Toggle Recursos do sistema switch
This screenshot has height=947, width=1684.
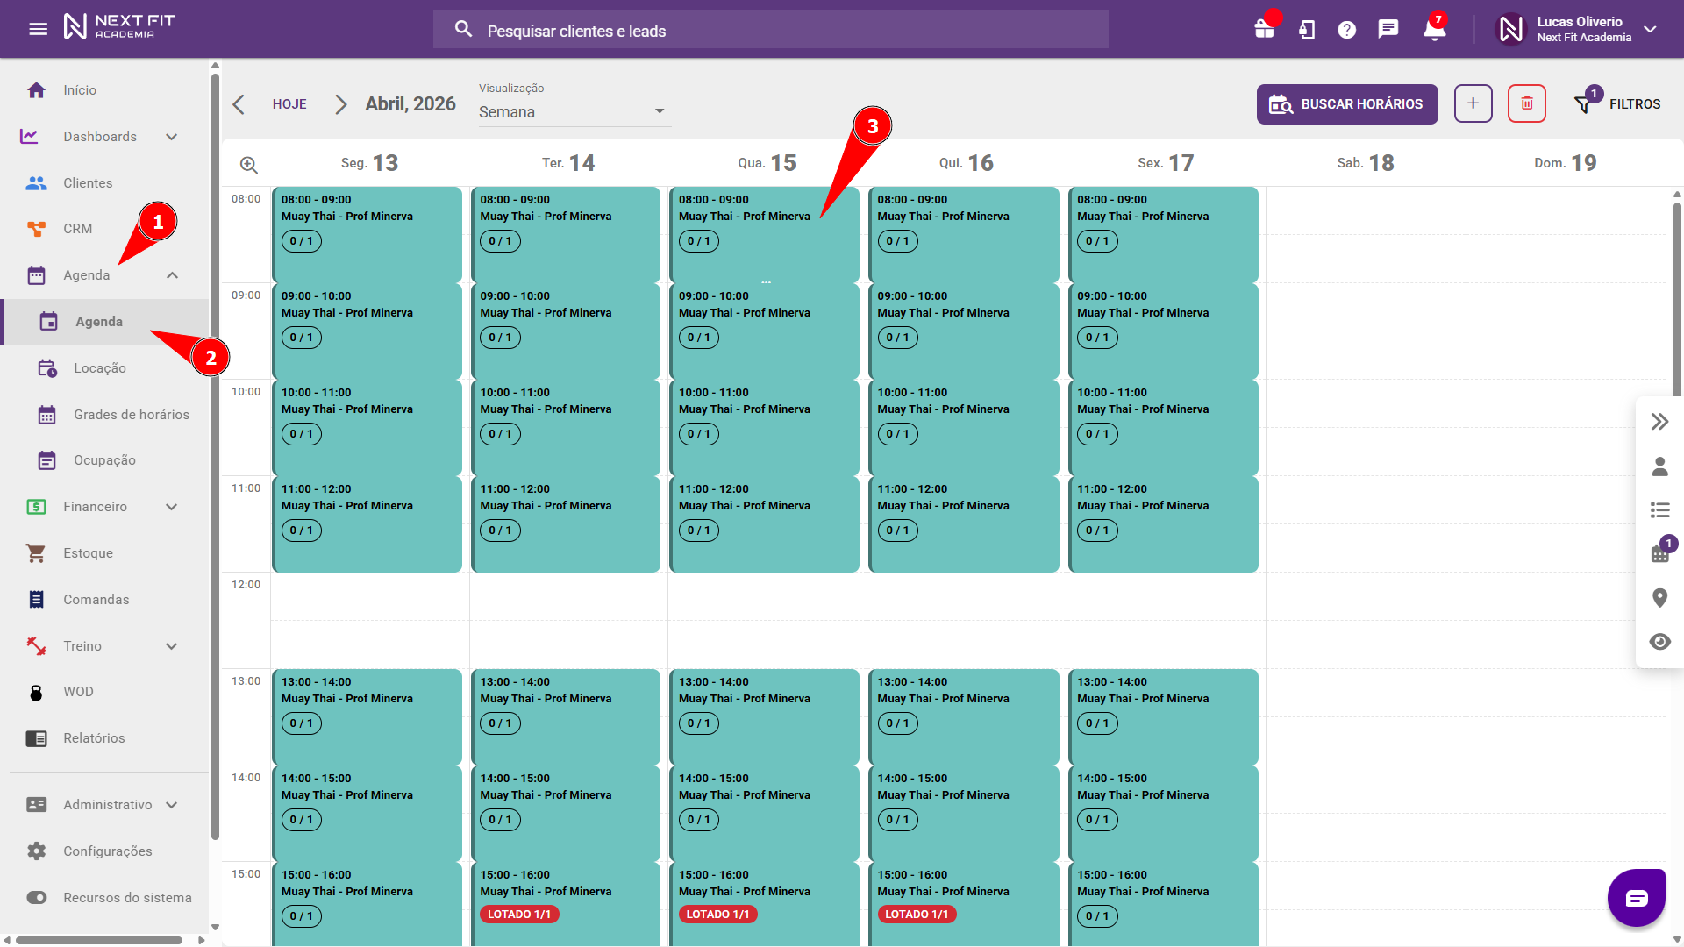coord(37,897)
